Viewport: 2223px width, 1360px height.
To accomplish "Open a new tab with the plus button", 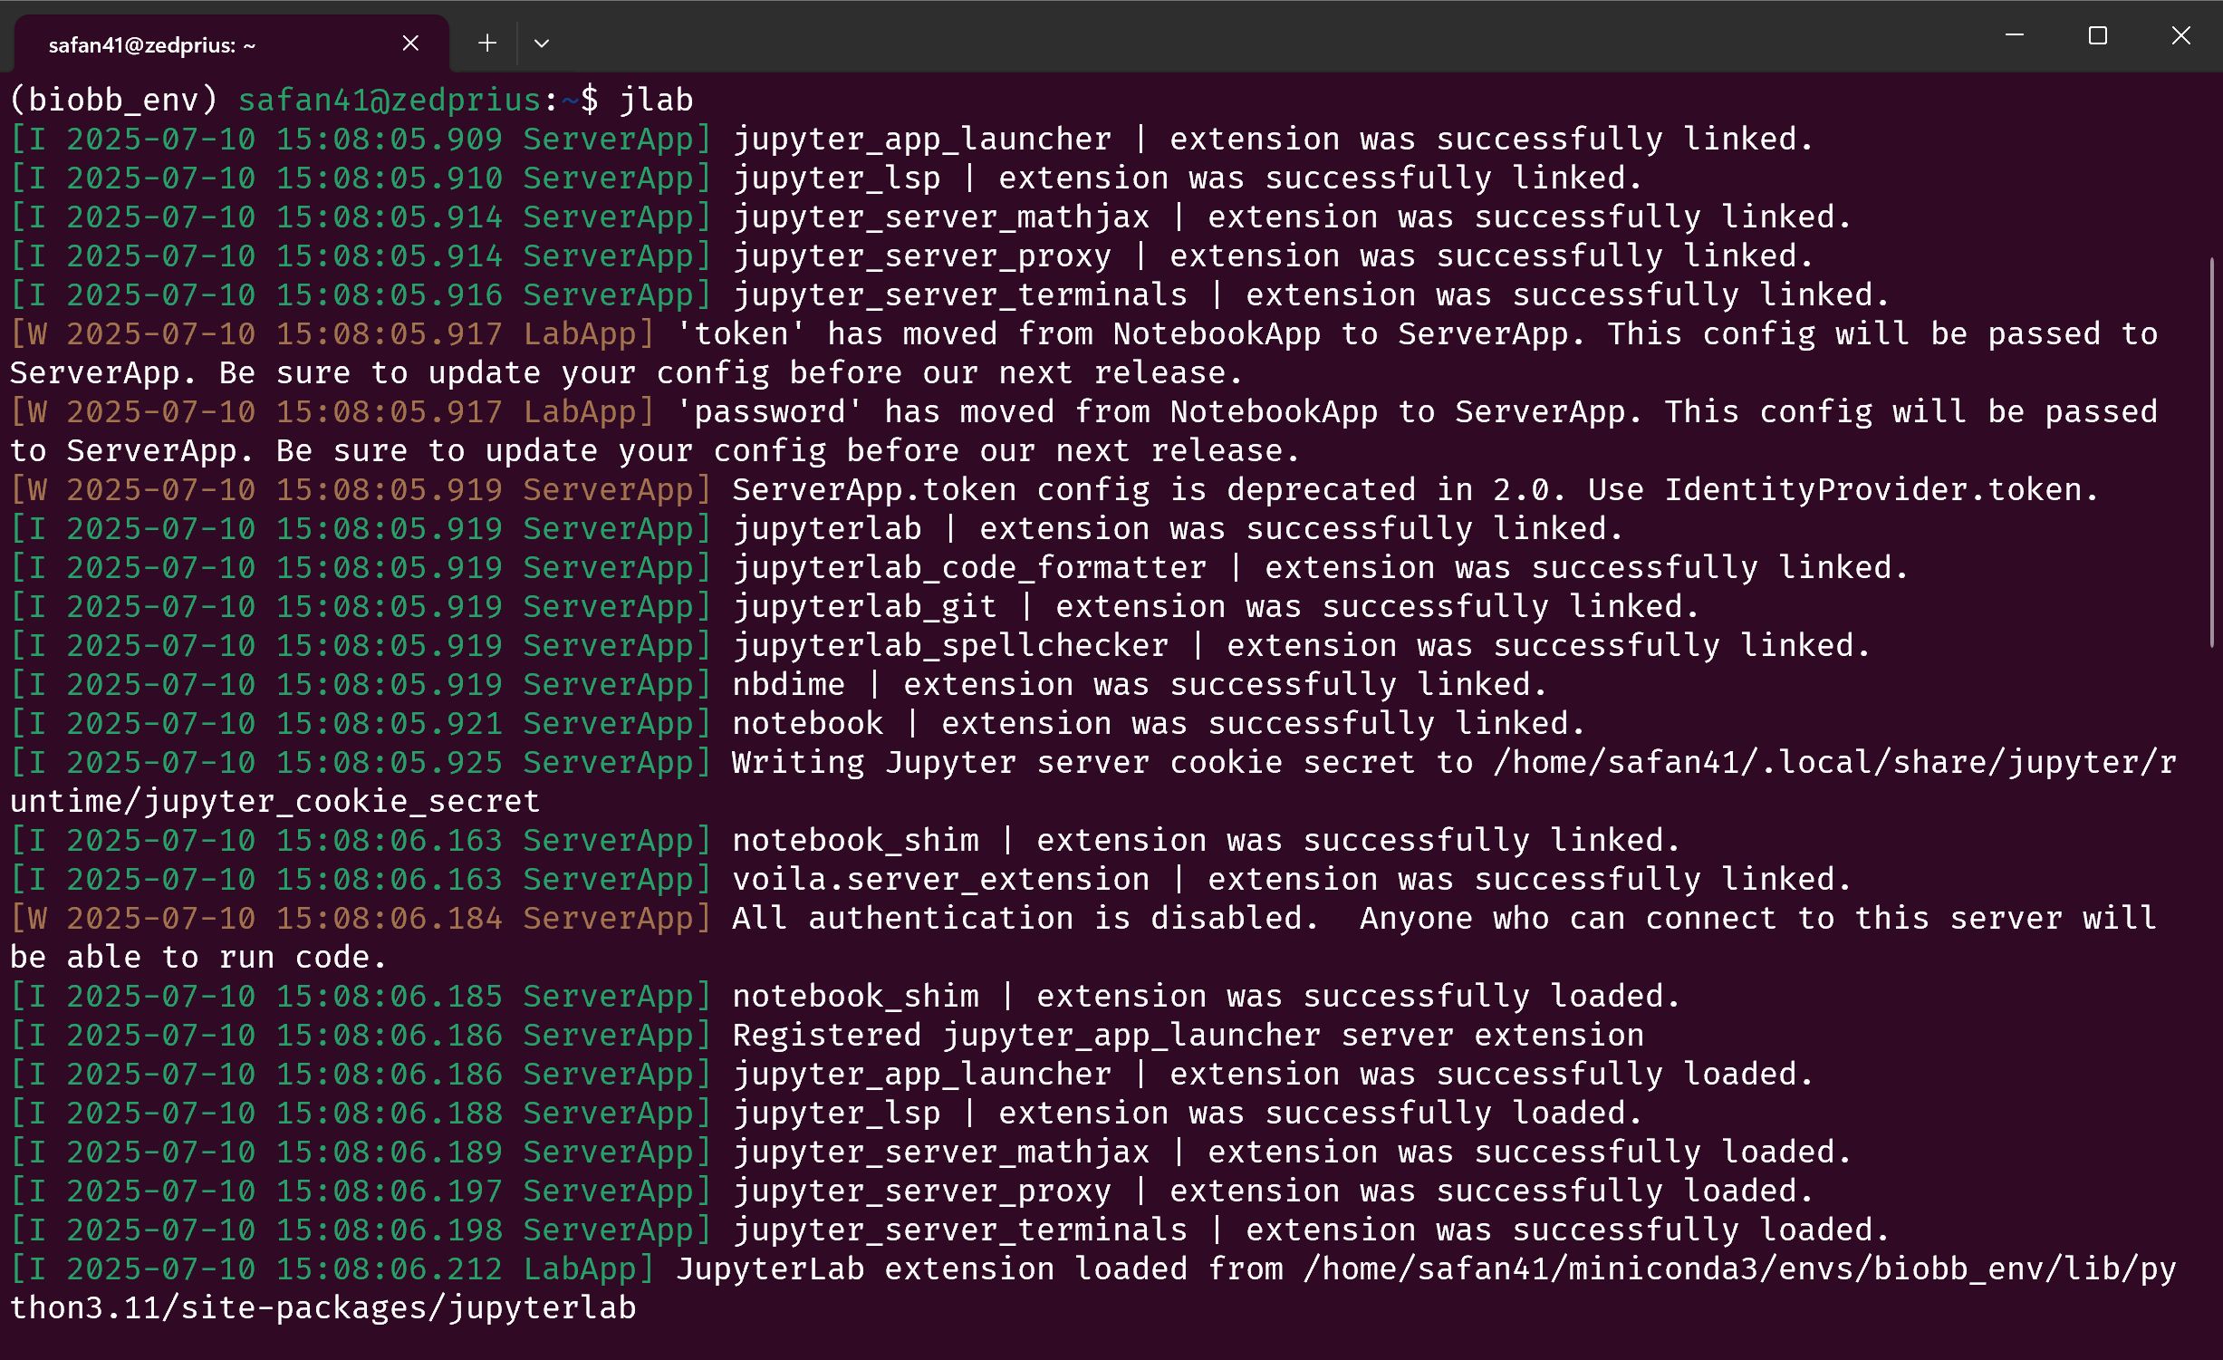I will pos(487,43).
